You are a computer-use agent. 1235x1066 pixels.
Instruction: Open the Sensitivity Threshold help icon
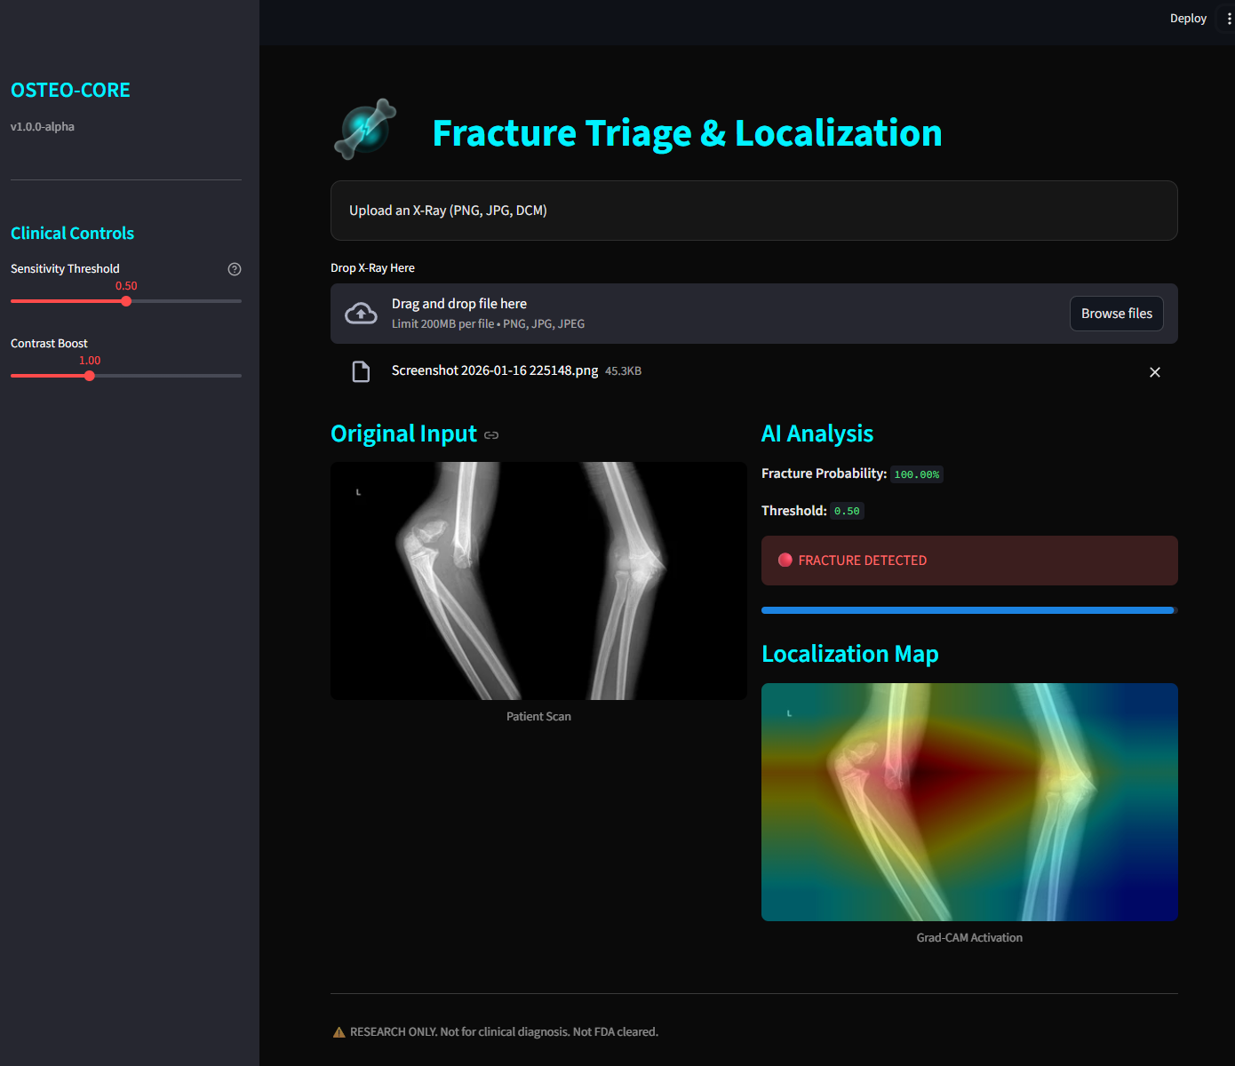click(x=234, y=268)
